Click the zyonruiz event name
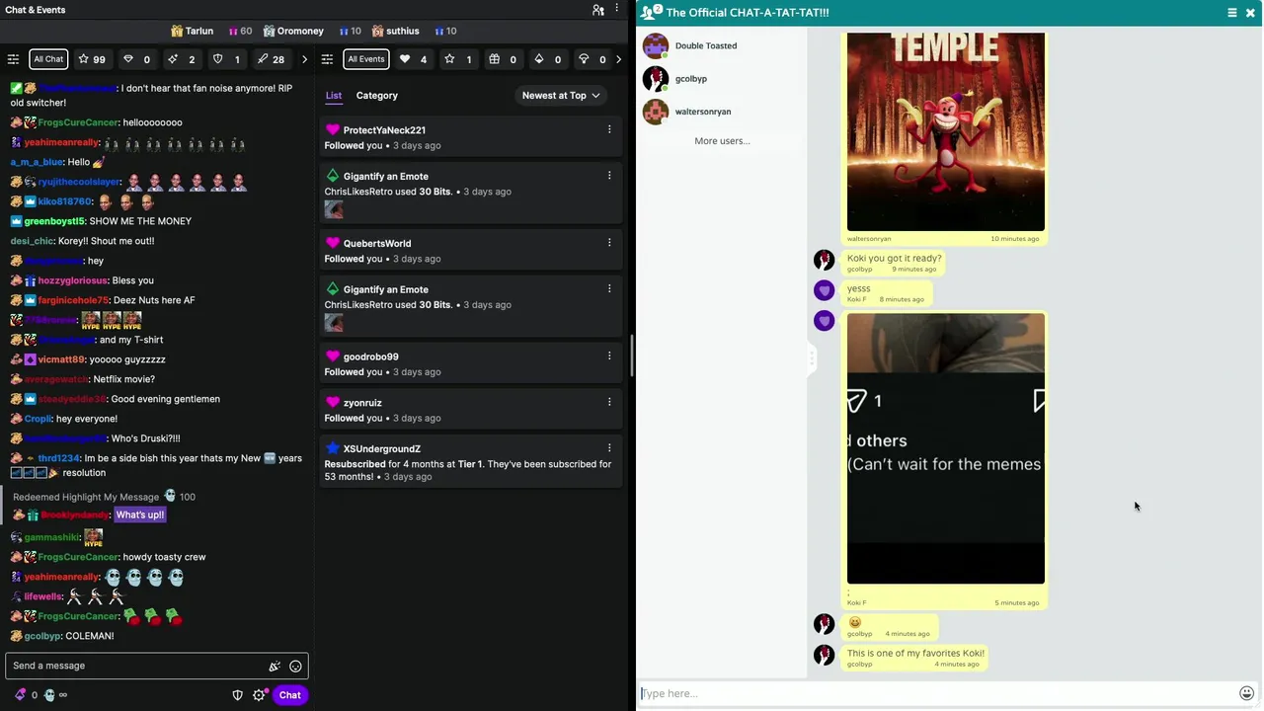This screenshot has height=711, width=1264. tap(362, 403)
